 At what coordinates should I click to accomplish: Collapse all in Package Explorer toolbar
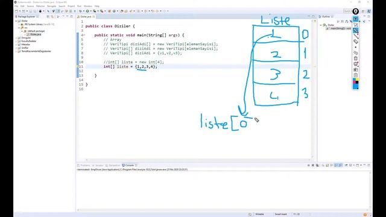tap(48, 16)
